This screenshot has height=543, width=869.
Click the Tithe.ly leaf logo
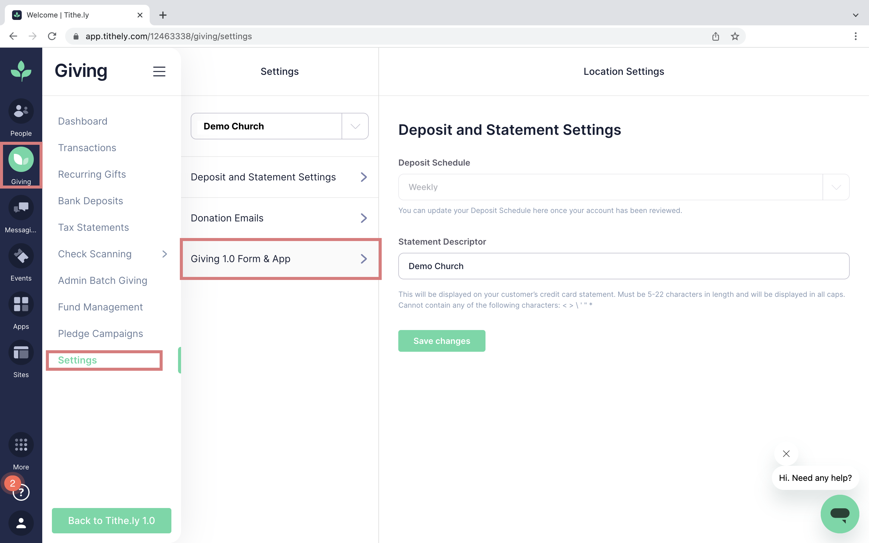pyautogui.click(x=21, y=71)
